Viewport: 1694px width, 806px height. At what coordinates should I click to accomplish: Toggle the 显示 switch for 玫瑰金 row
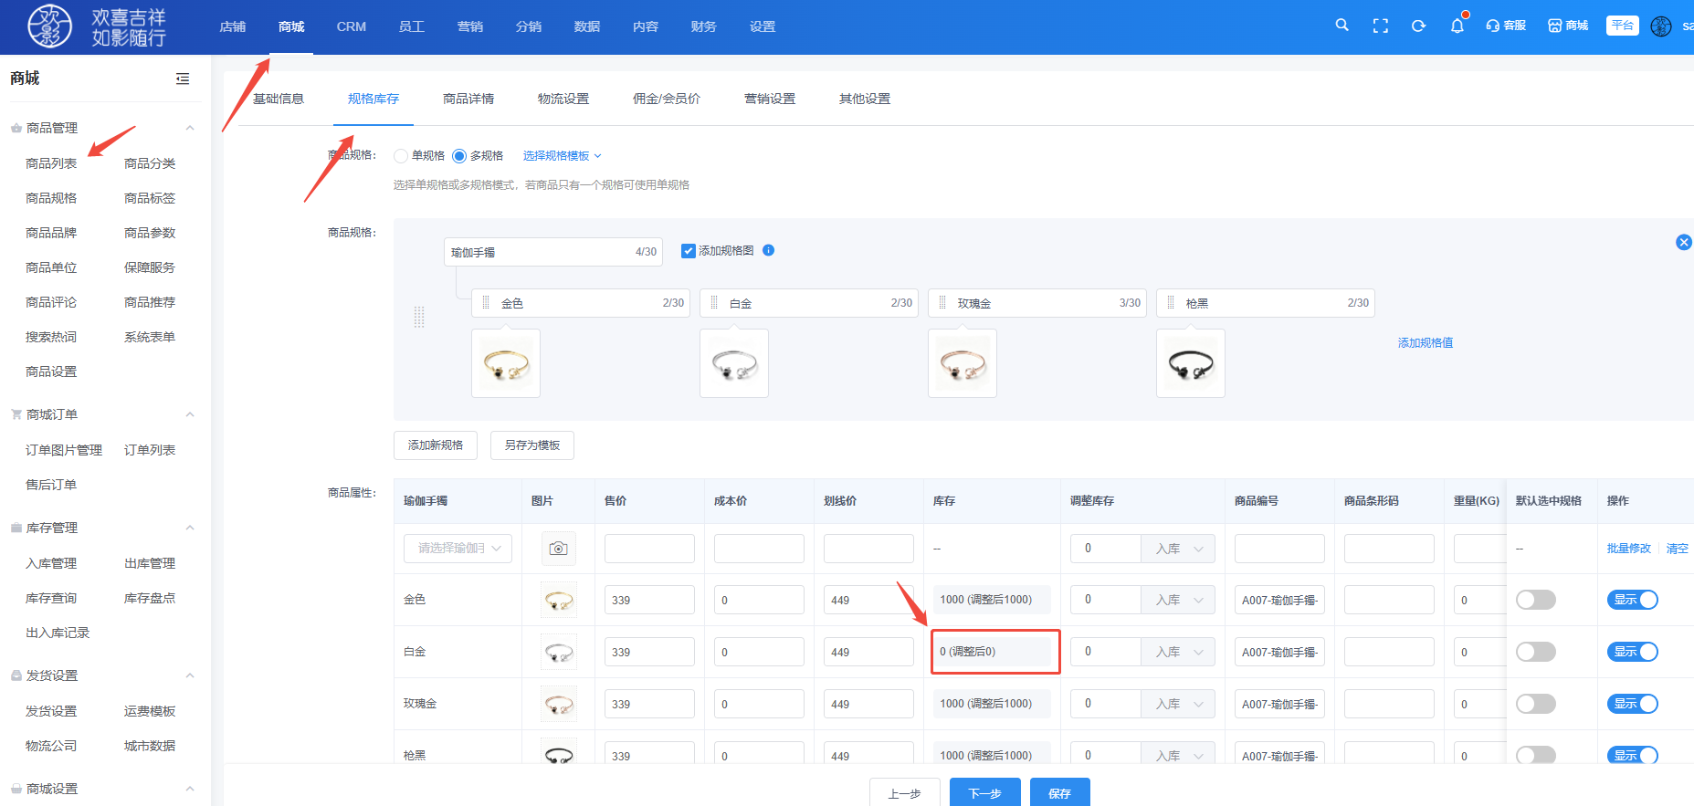click(1632, 704)
